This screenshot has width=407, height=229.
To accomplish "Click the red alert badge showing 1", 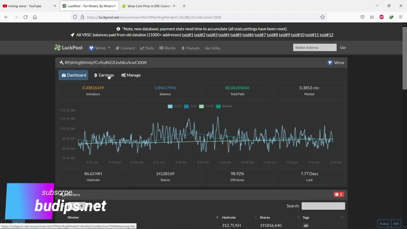I will coord(339,194).
